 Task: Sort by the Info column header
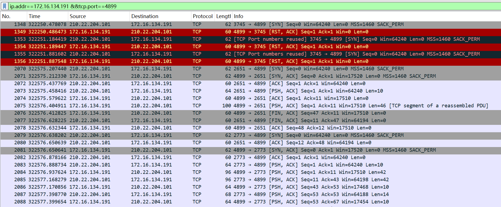coord(366,16)
